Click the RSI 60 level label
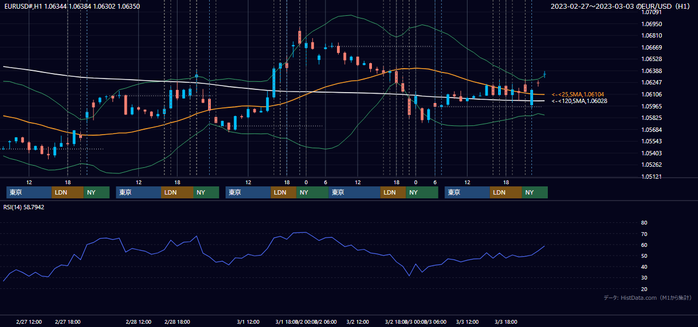This screenshot has width=698, height=327. tap(644, 245)
